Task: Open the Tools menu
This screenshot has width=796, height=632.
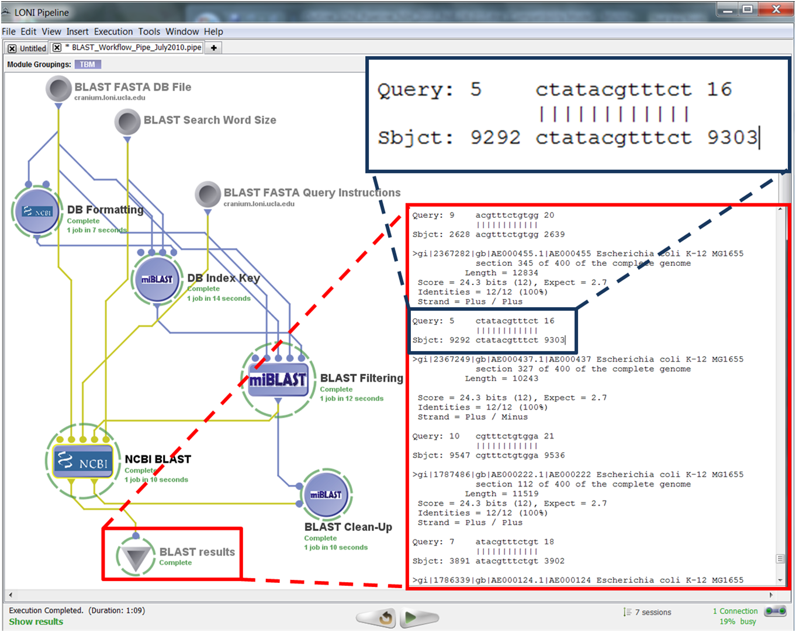Action: [148, 32]
